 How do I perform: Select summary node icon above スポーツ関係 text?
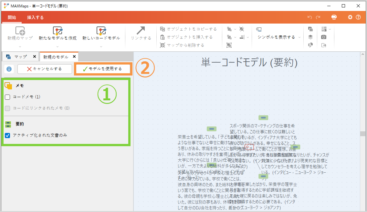point(263,117)
